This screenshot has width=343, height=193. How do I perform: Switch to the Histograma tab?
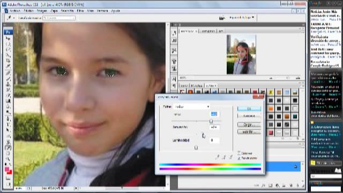[208, 31]
